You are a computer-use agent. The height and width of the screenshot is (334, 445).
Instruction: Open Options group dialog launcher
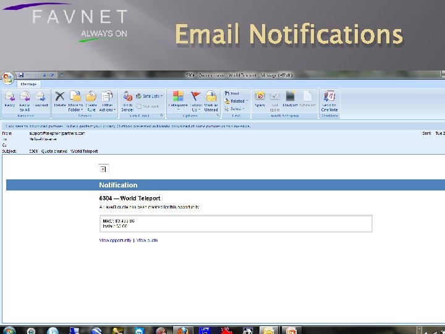click(x=218, y=116)
